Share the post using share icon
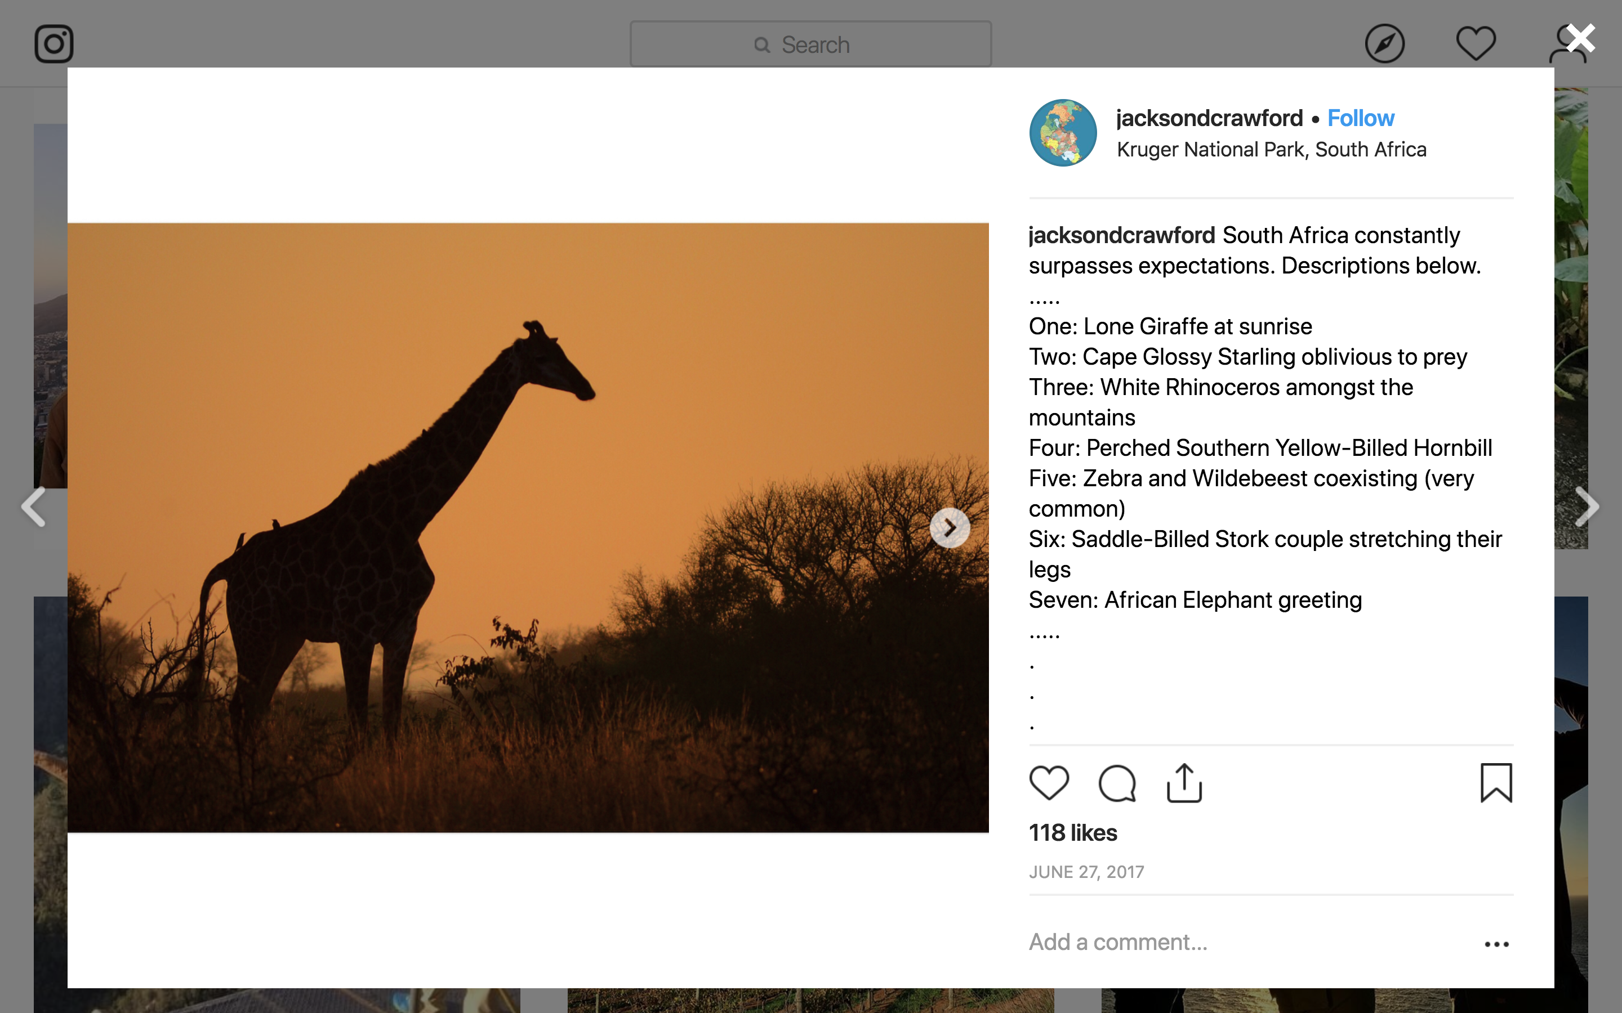Viewport: 1622px width, 1013px height. [x=1184, y=782]
